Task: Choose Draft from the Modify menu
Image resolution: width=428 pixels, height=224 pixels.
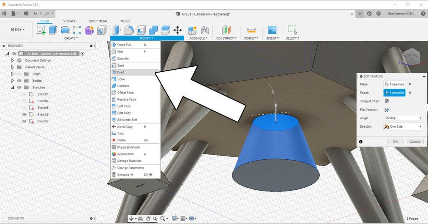Action: [x=135, y=72]
